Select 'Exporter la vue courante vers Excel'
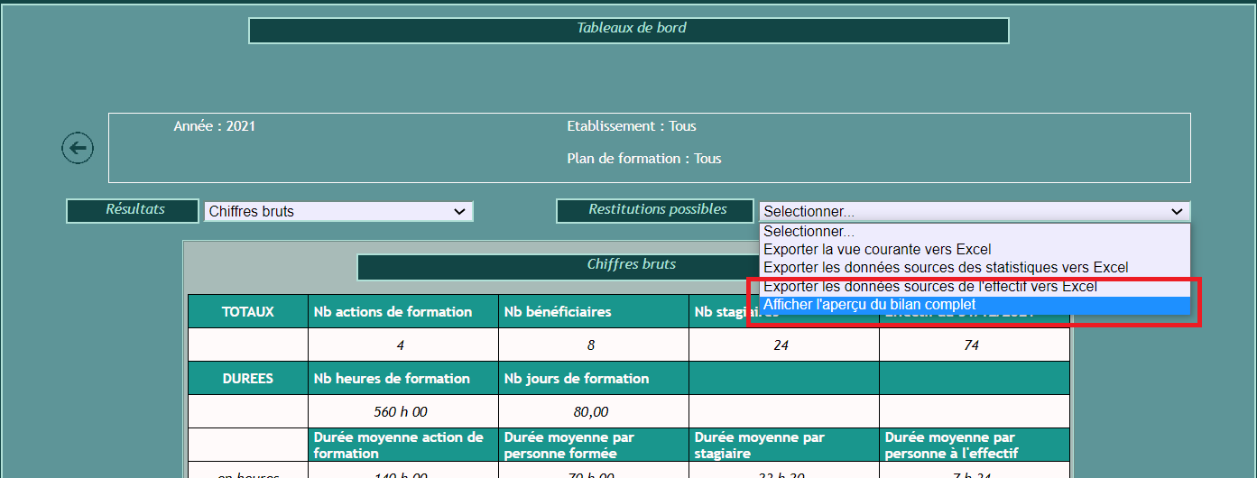 click(x=877, y=250)
